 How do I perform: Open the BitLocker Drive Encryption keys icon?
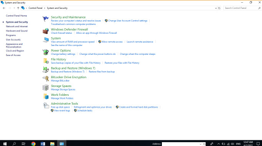46,79
